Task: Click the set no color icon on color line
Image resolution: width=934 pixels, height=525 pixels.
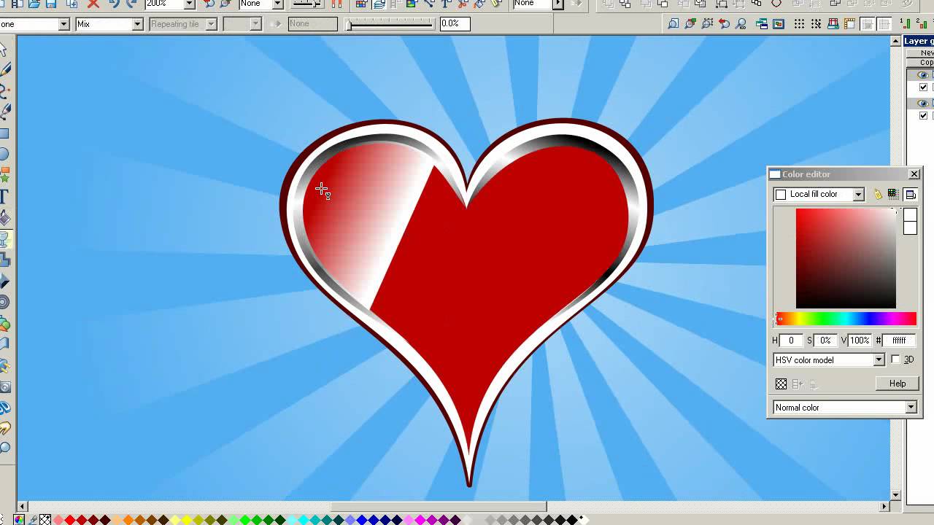Action: (45, 520)
